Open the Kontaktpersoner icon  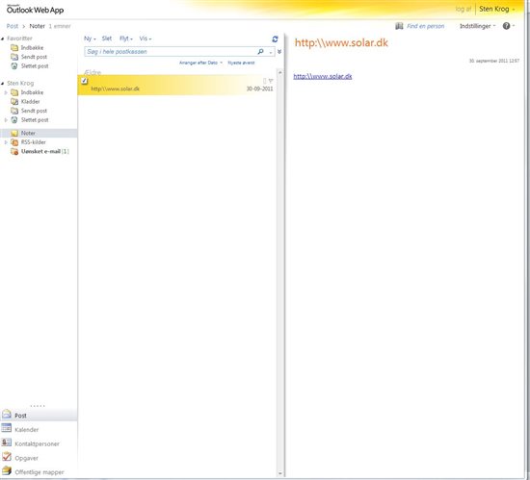coord(7,442)
